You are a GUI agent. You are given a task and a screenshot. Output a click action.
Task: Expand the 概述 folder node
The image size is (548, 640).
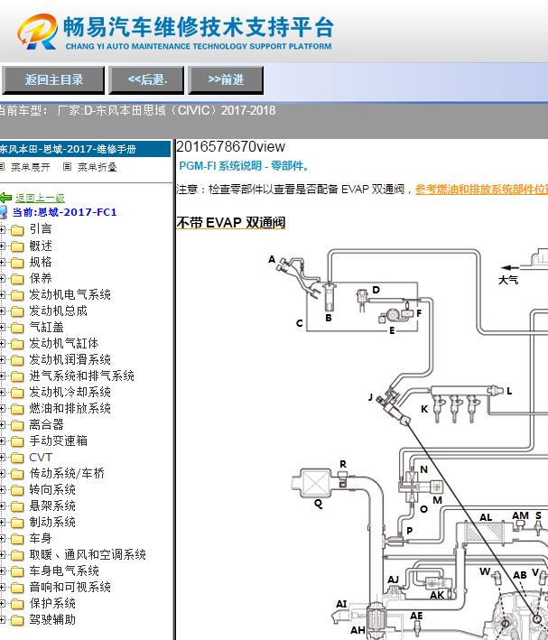pyautogui.click(x=3, y=246)
